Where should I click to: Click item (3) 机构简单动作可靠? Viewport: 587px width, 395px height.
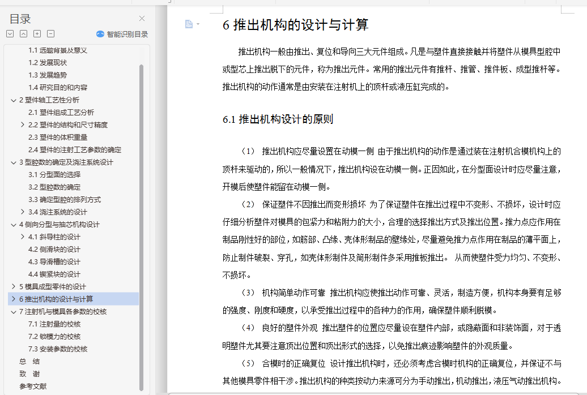pos(283,293)
